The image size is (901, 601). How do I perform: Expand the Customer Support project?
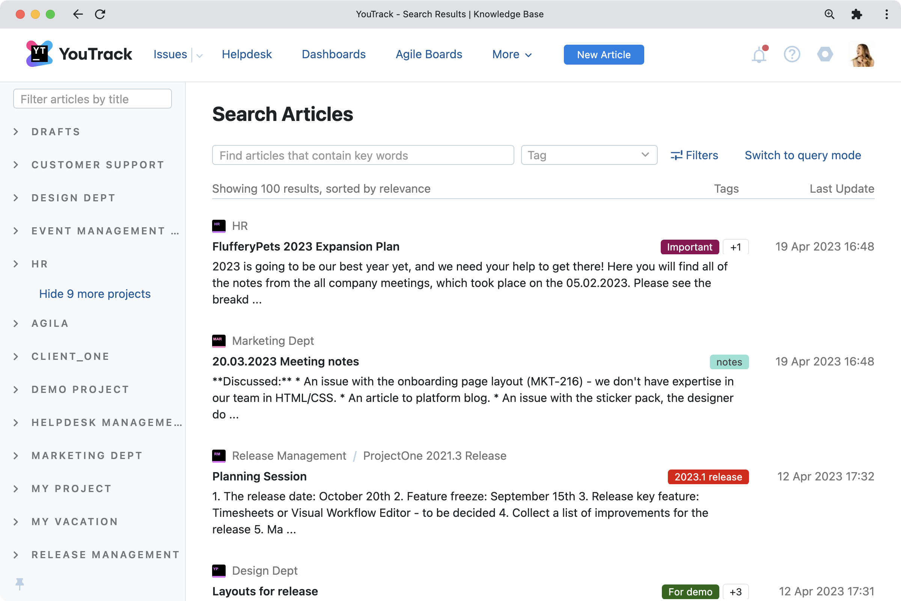16,165
